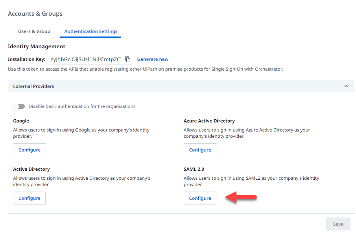356x232 pixels.
Task: Select the Authentication Settings tab
Action: tap(90, 31)
